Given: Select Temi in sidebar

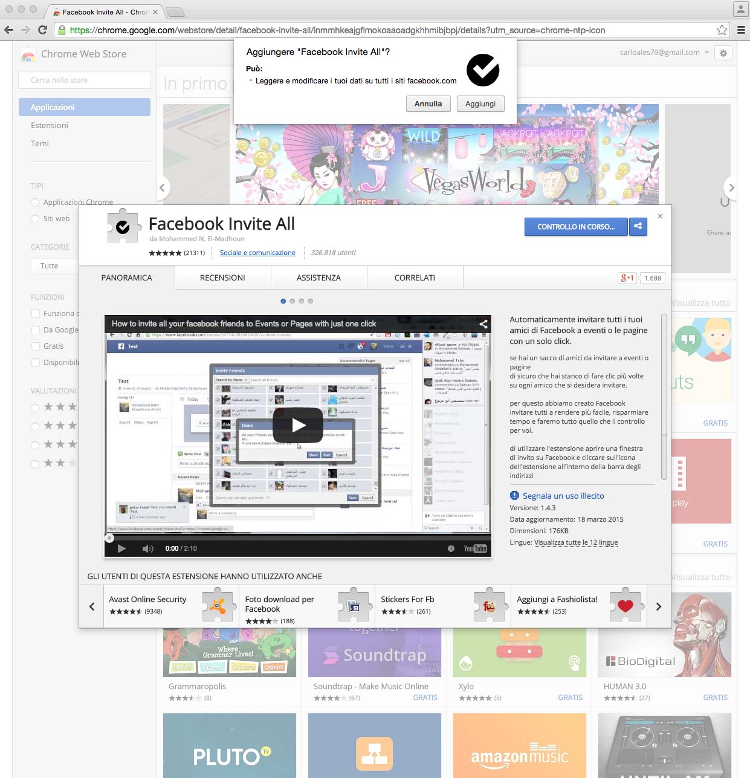Looking at the screenshot, I should [40, 143].
